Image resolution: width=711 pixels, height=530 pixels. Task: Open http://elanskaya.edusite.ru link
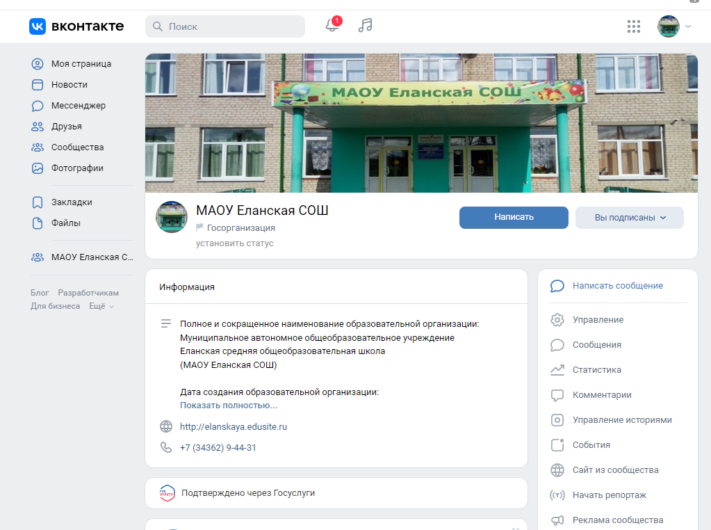click(234, 426)
